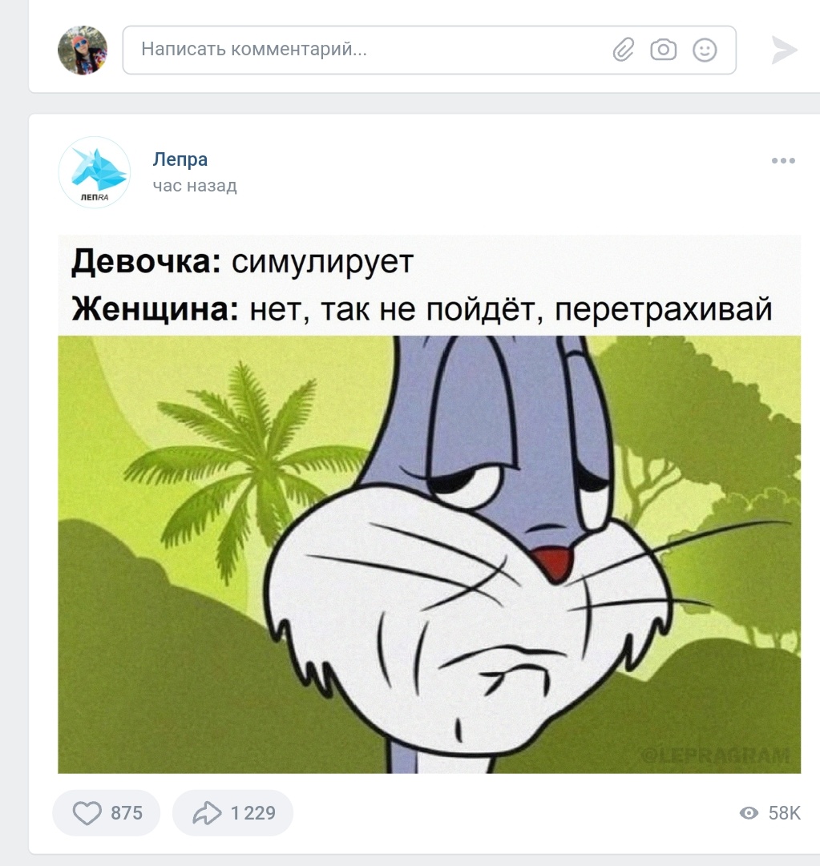Click the @LEPRAGRAM watermark on the image
Screen dimensions: 820x866
(716, 755)
